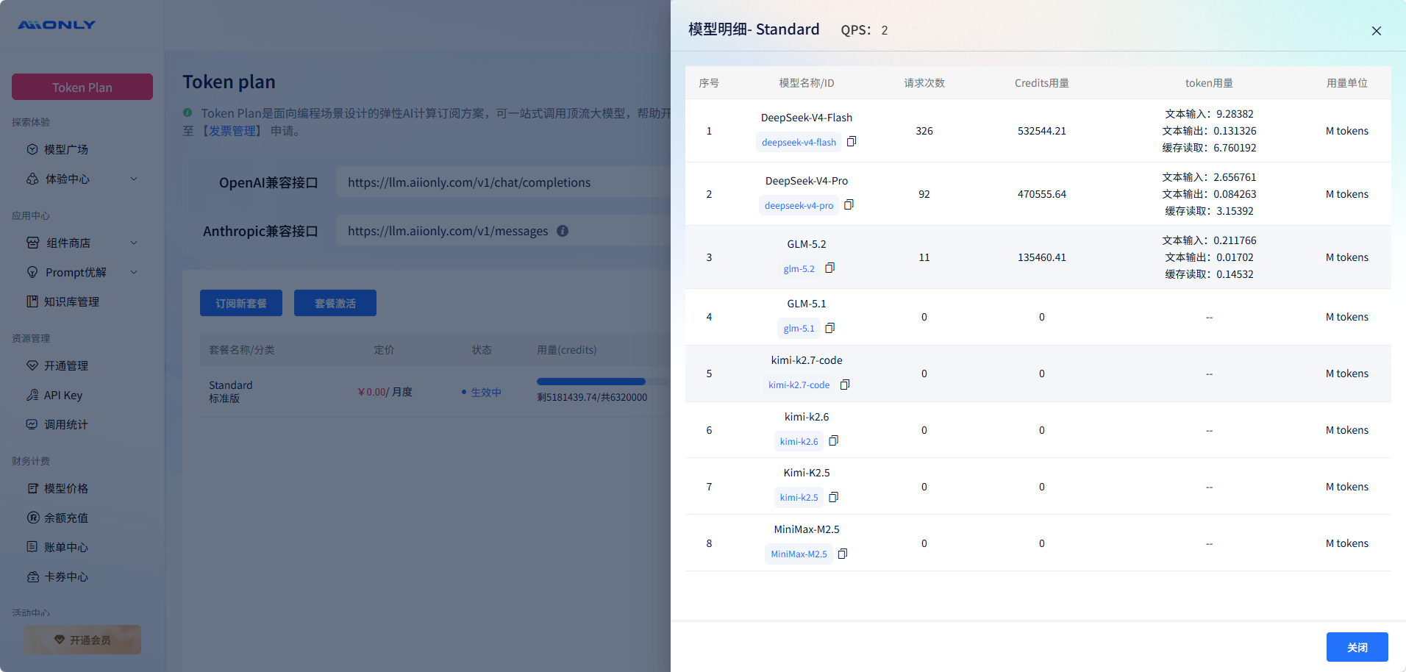Click the kimi-k2.7-code ID tag
Screen dimensions: 1406x672
[x=799, y=385]
